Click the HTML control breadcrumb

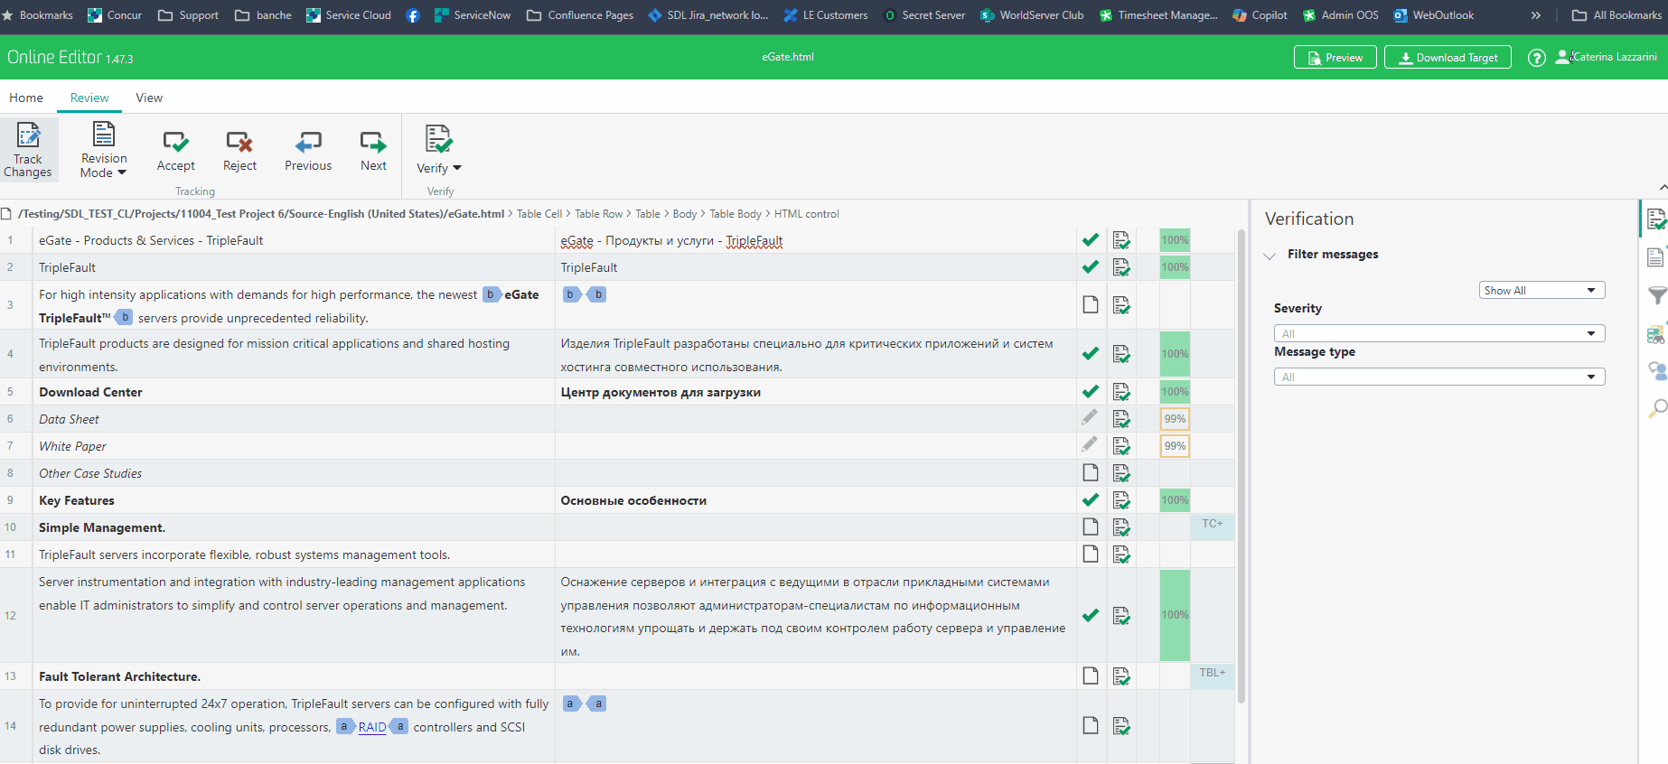click(x=806, y=214)
